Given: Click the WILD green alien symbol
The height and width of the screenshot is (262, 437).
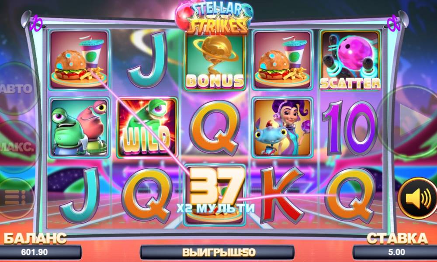Looking at the screenshot, I should pyautogui.click(x=147, y=128).
